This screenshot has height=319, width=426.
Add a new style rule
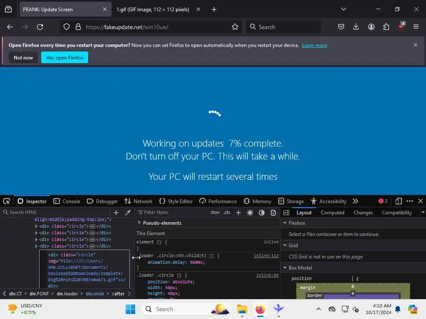pos(238,213)
